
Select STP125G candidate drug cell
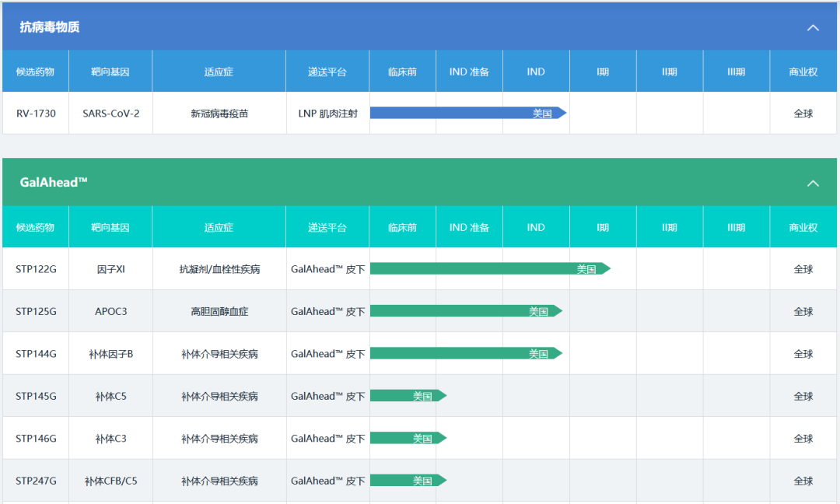pos(36,311)
